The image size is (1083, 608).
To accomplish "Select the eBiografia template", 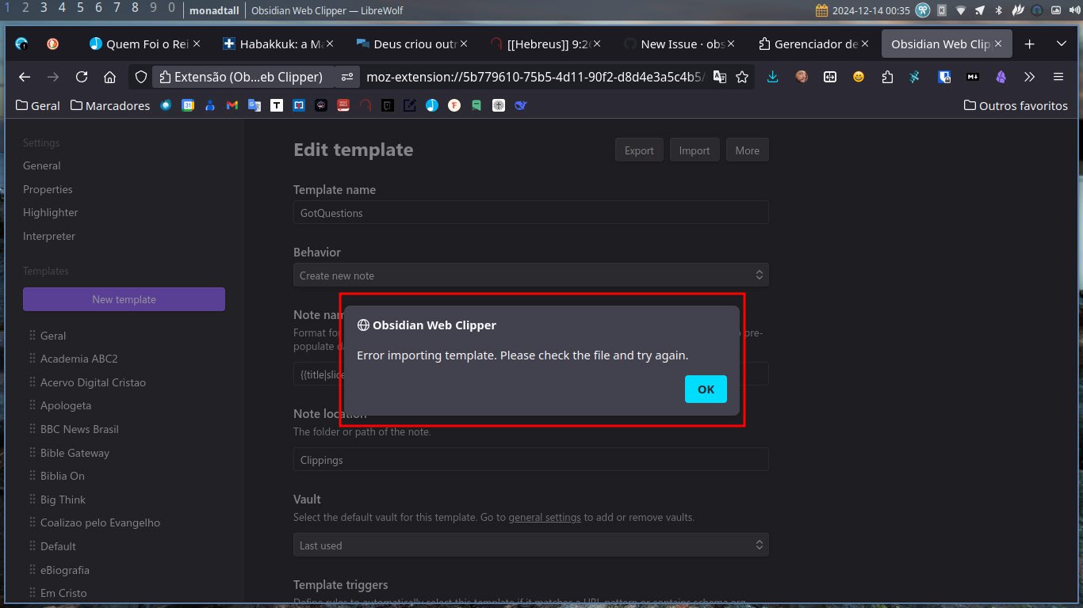I will (x=65, y=569).
